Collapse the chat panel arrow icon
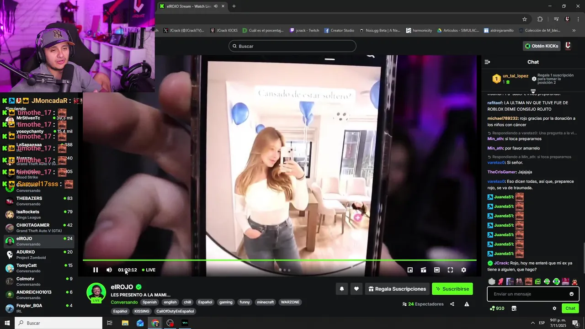 click(487, 62)
